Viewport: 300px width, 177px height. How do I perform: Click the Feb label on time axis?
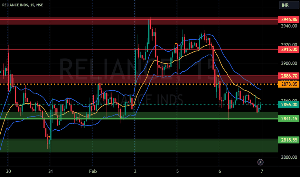(x=93, y=171)
